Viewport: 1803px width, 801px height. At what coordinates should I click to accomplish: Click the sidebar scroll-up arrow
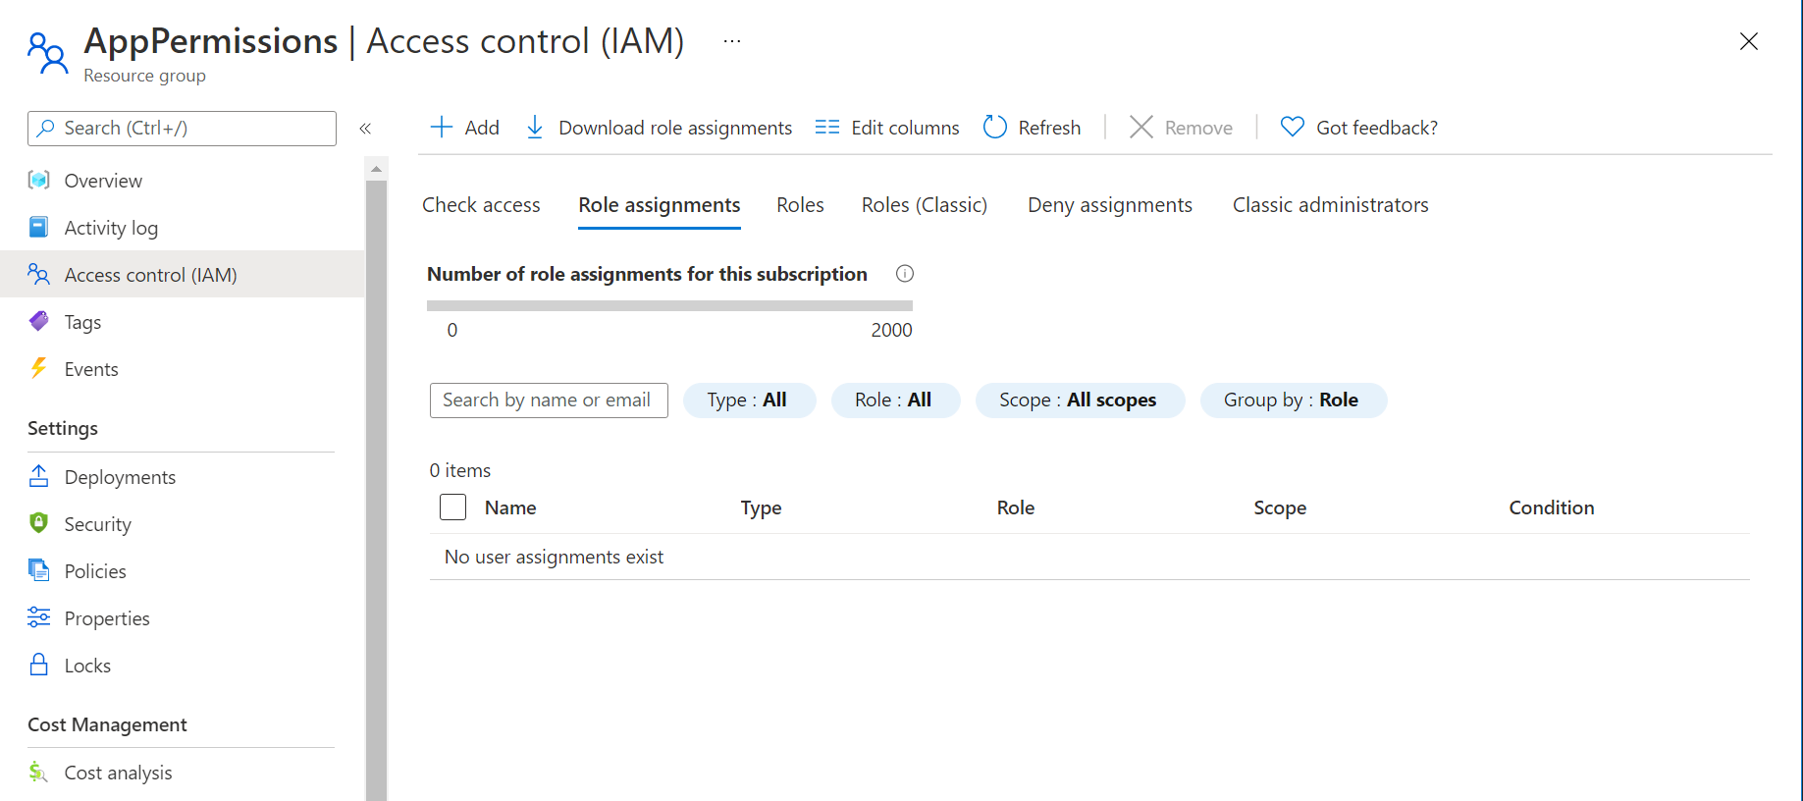coord(376,169)
